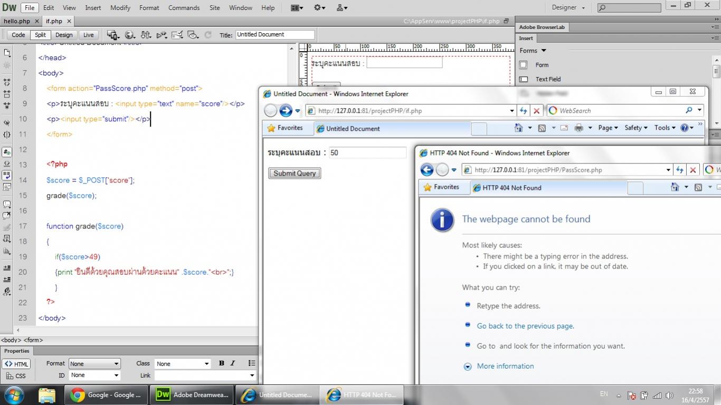
Task: Open address bar dropdown in Untitled Document window
Action: pos(511,111)
